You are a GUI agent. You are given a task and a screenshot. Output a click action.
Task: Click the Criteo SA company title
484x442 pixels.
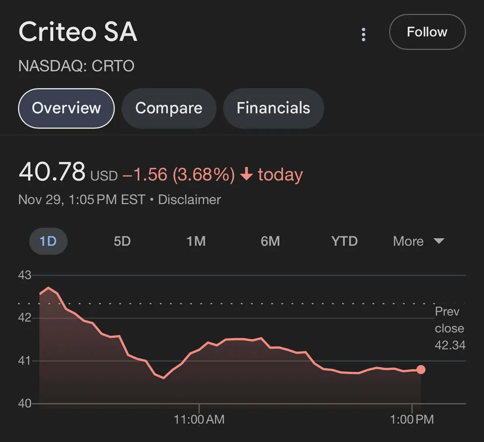78,32
